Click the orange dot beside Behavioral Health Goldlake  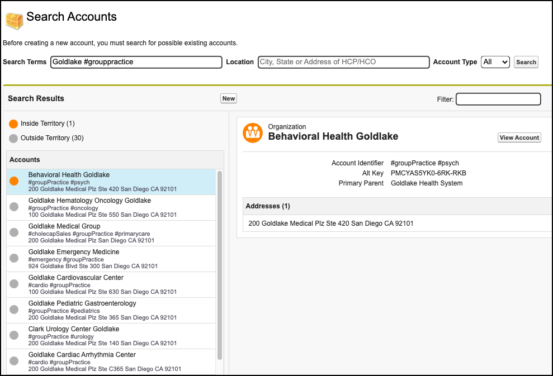14,182
